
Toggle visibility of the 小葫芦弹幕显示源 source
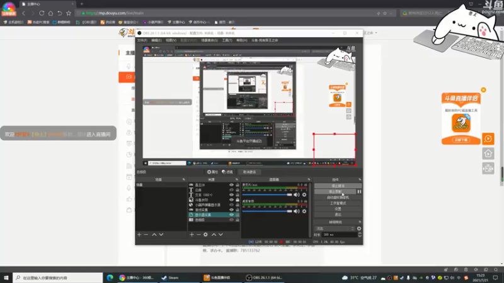231,205
